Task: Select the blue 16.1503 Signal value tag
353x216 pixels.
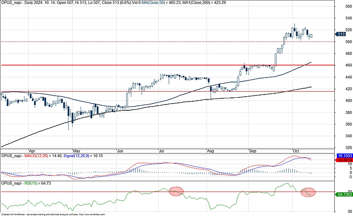Action: pos(344,156)
